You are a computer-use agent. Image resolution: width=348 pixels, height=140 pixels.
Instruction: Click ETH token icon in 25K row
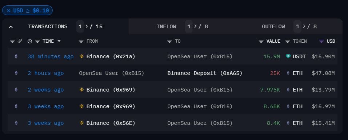click(x=288, y=73)
